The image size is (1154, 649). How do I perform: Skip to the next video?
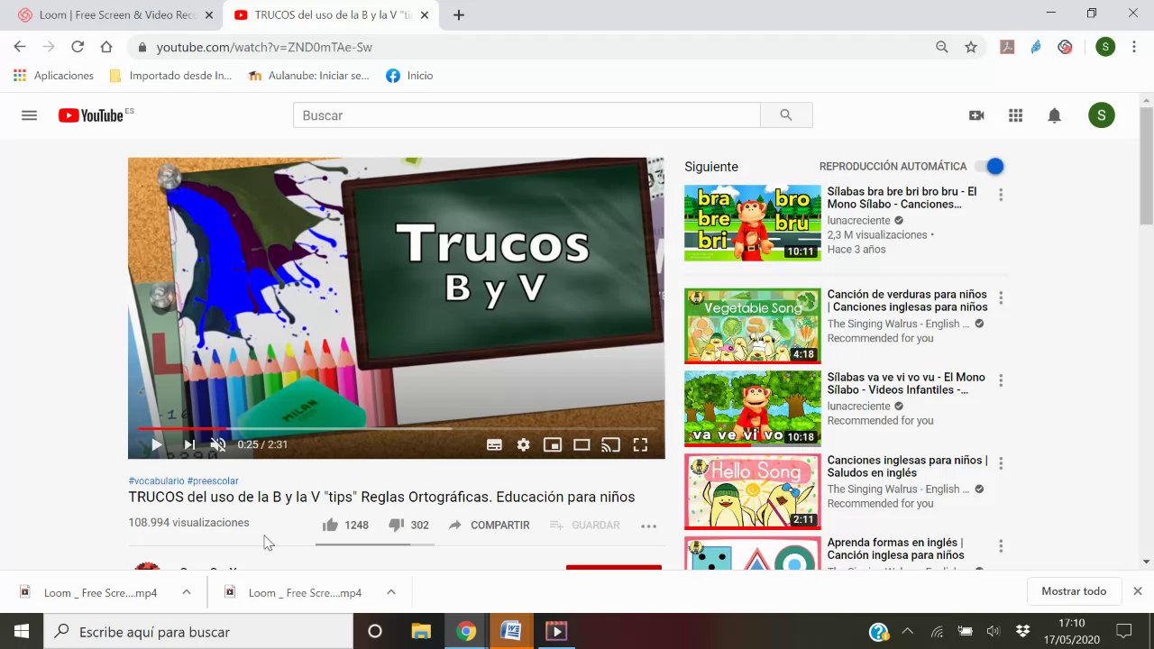click(x=189, y=444)
